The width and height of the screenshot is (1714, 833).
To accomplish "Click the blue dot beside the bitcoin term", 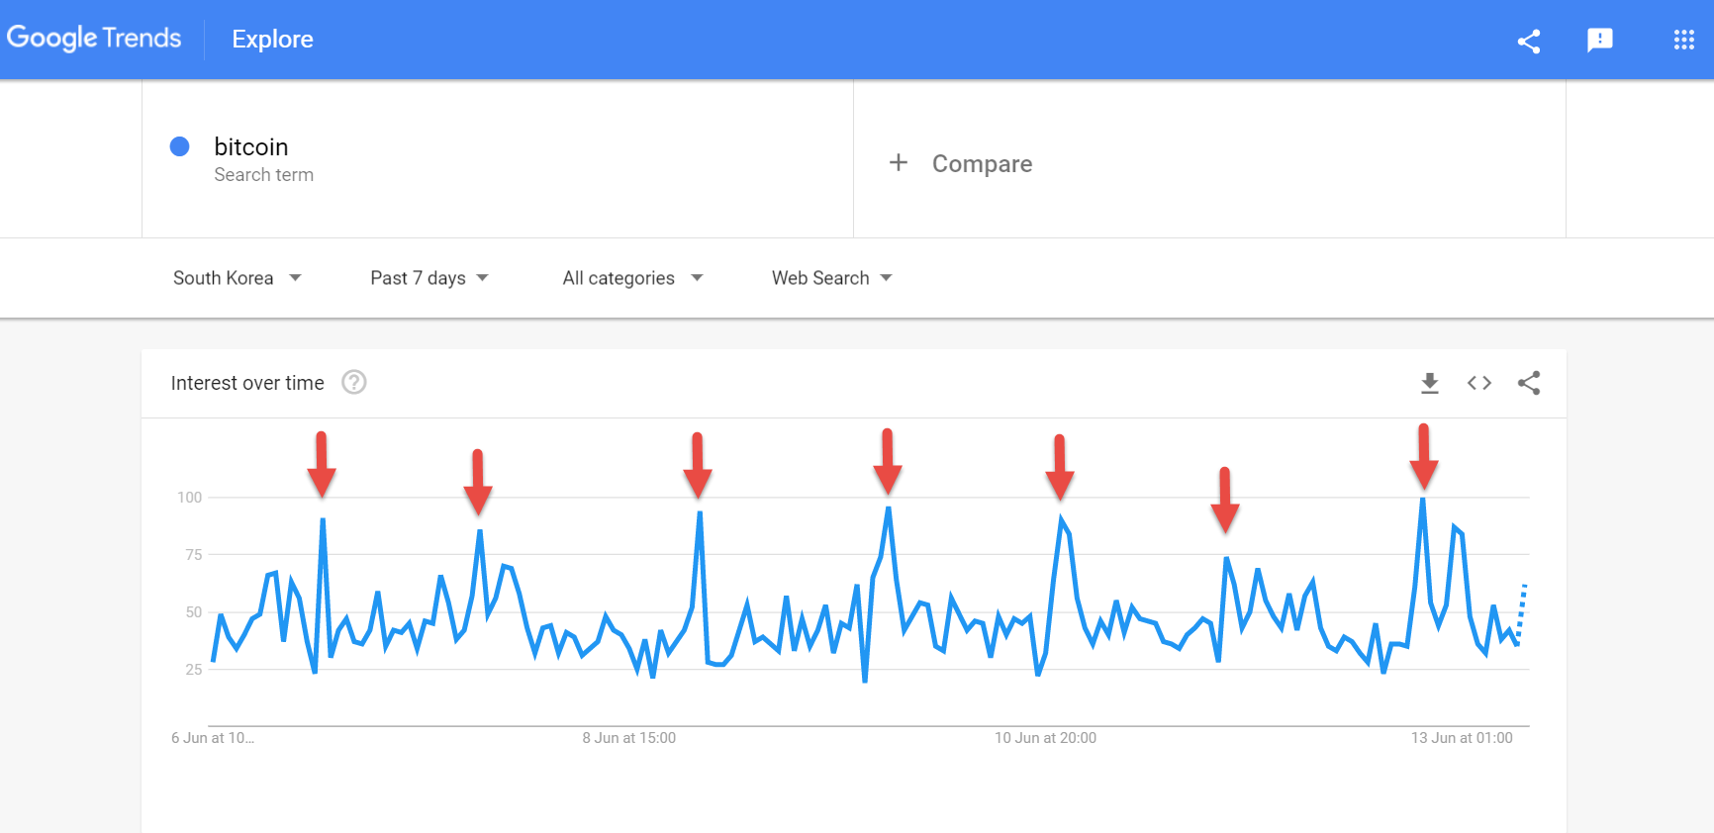I will click(179, 146).
